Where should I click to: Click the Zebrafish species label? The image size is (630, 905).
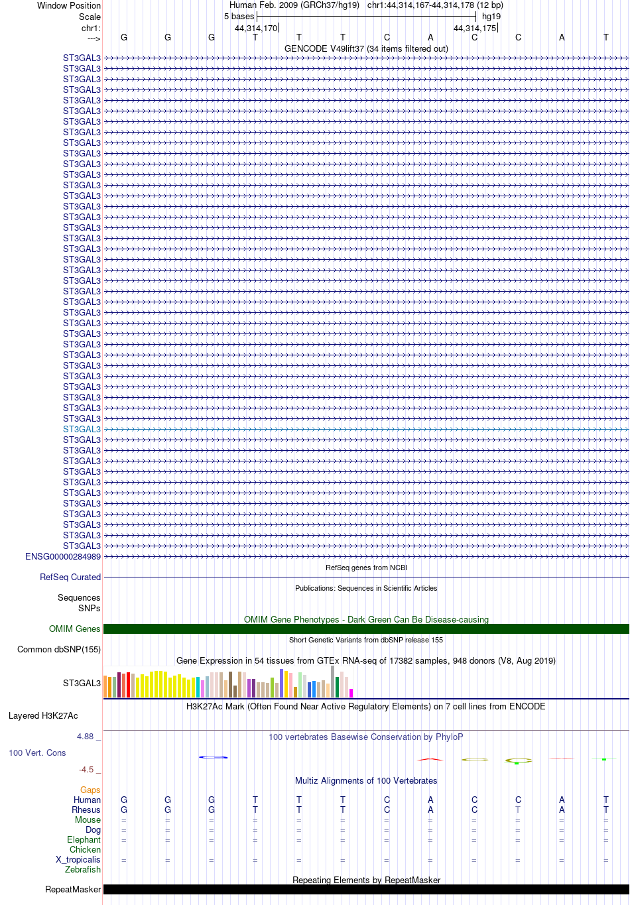pyautogui.click(x=83, y=869)
